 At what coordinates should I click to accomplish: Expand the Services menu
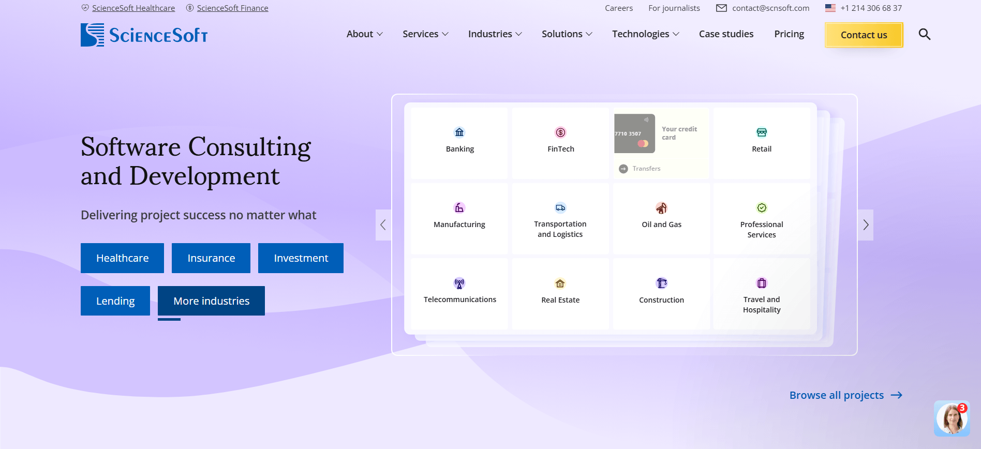[425, 34]
